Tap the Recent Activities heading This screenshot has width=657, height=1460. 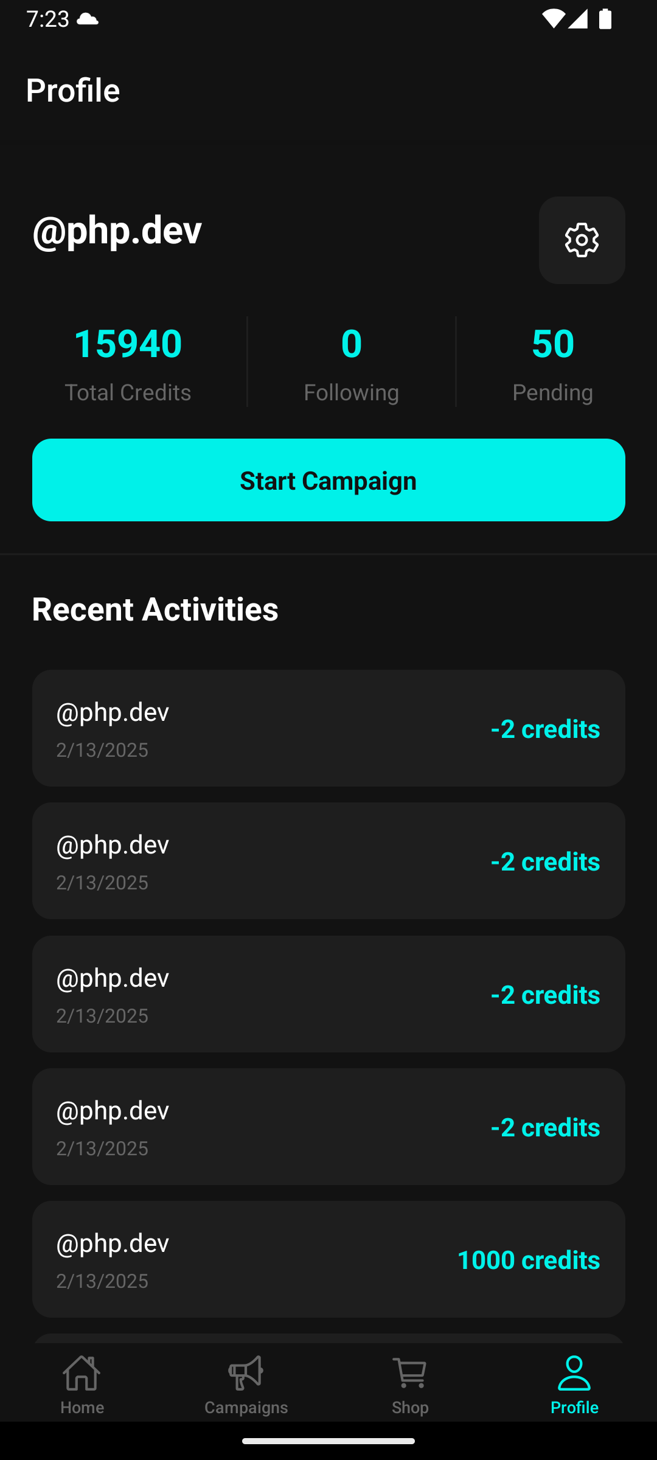(x=155, y=609)
